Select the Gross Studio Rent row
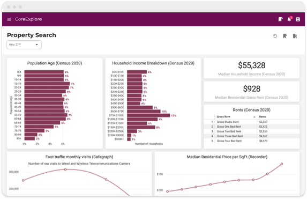Image resolution: width=307 pixels, height=199 pixels. [252, 122]
